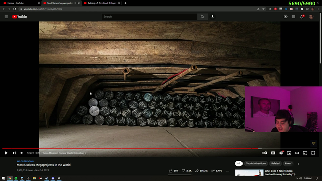Cast video with Play on TV icon
This screenshot has width=322, height=181.
(x=305, y=153)
